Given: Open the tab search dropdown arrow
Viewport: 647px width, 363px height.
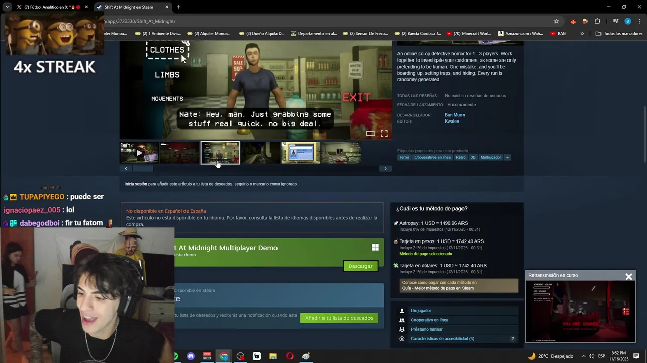Looking at the screenshot, I should coord(7,7).
